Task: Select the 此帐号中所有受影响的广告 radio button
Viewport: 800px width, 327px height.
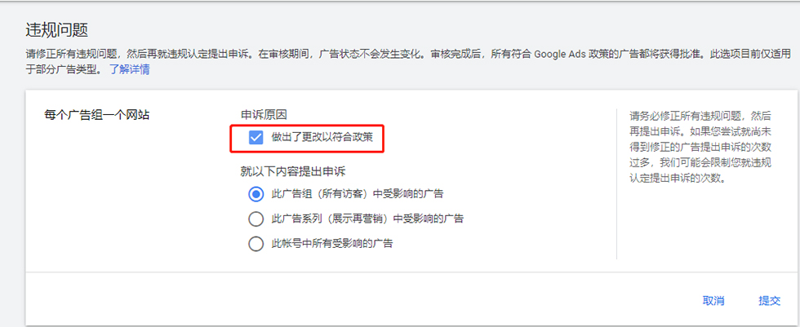Action: pyautogui.click(x=256, y=243)
